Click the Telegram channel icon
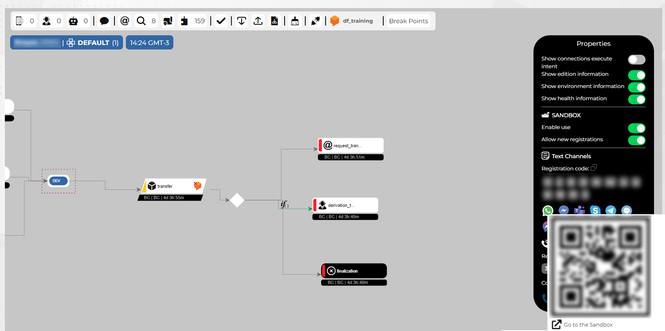 (611, 210)
